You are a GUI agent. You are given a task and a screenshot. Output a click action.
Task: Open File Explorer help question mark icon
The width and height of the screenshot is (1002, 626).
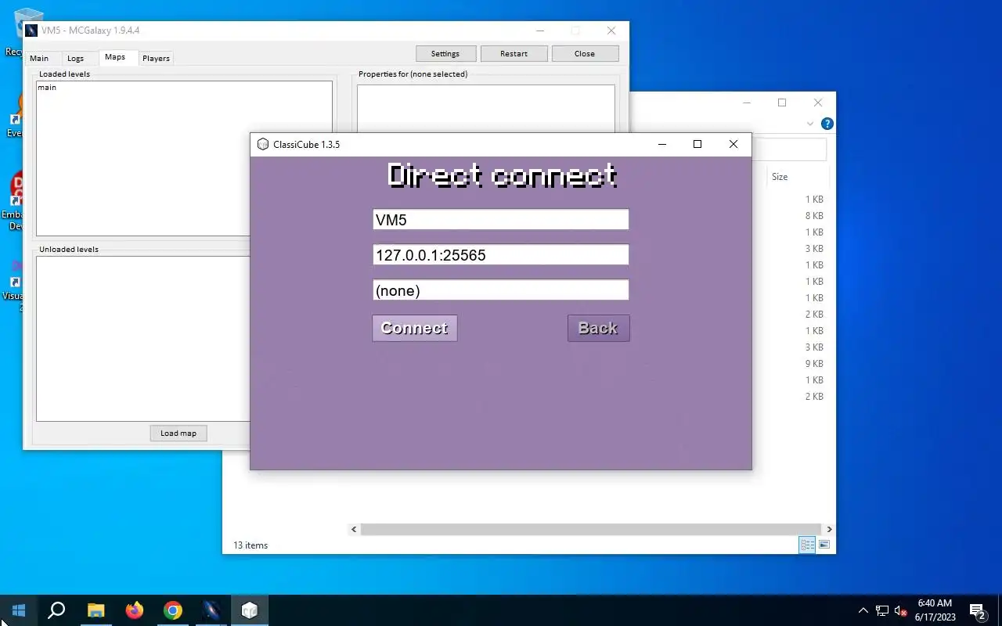[827, 124]
